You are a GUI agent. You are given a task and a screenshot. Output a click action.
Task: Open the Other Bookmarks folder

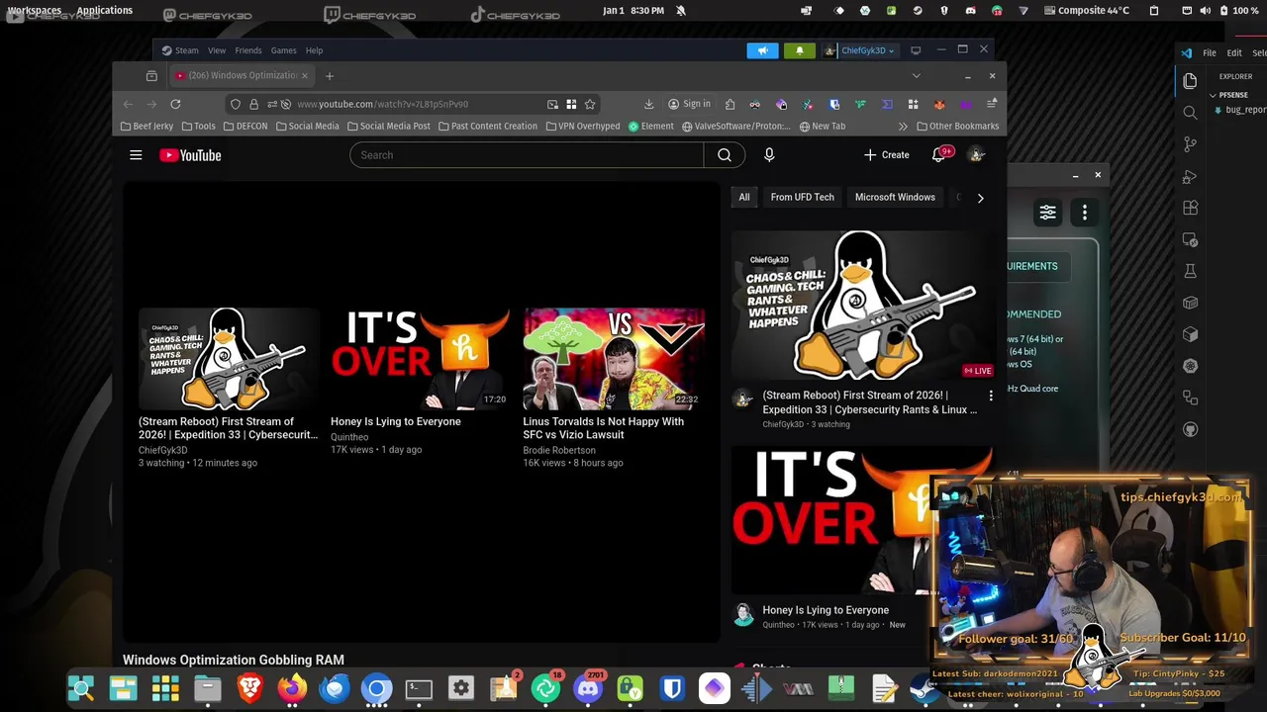(957, 127)
